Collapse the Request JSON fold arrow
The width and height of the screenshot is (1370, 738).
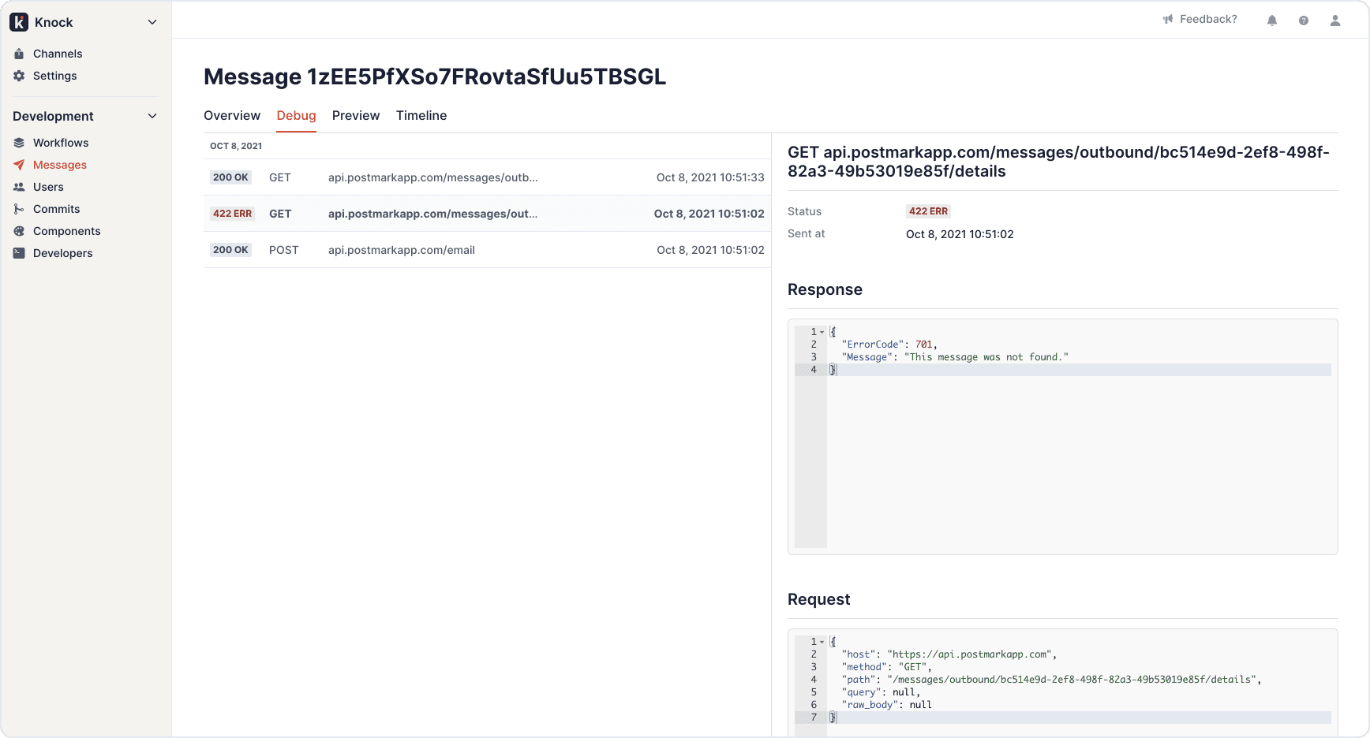tap(822, 642)
